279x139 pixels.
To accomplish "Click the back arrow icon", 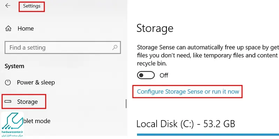I will (x=8, y=6).
